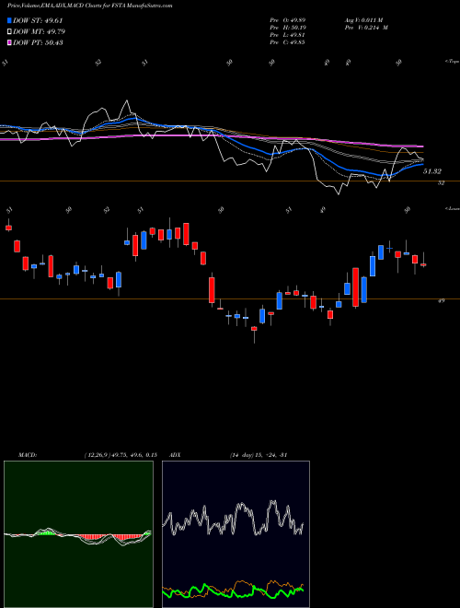The width and height of the screenshot is (460, 608).
Task: Click the white DOW MT legend swatch
Action: pyautogui.click(x=9, y=32)
